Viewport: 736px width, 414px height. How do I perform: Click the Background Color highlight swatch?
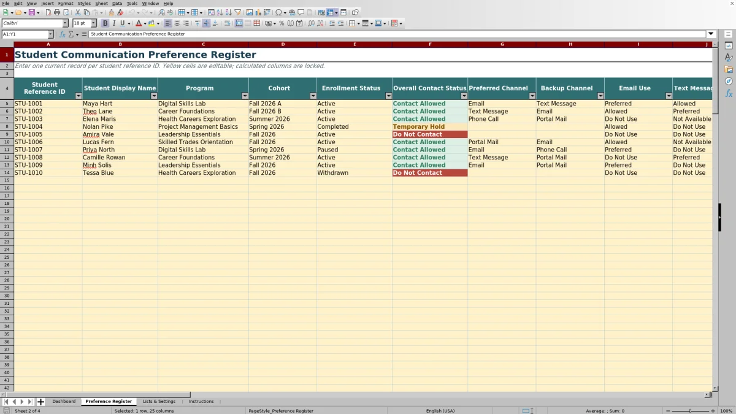coord(150,23)
